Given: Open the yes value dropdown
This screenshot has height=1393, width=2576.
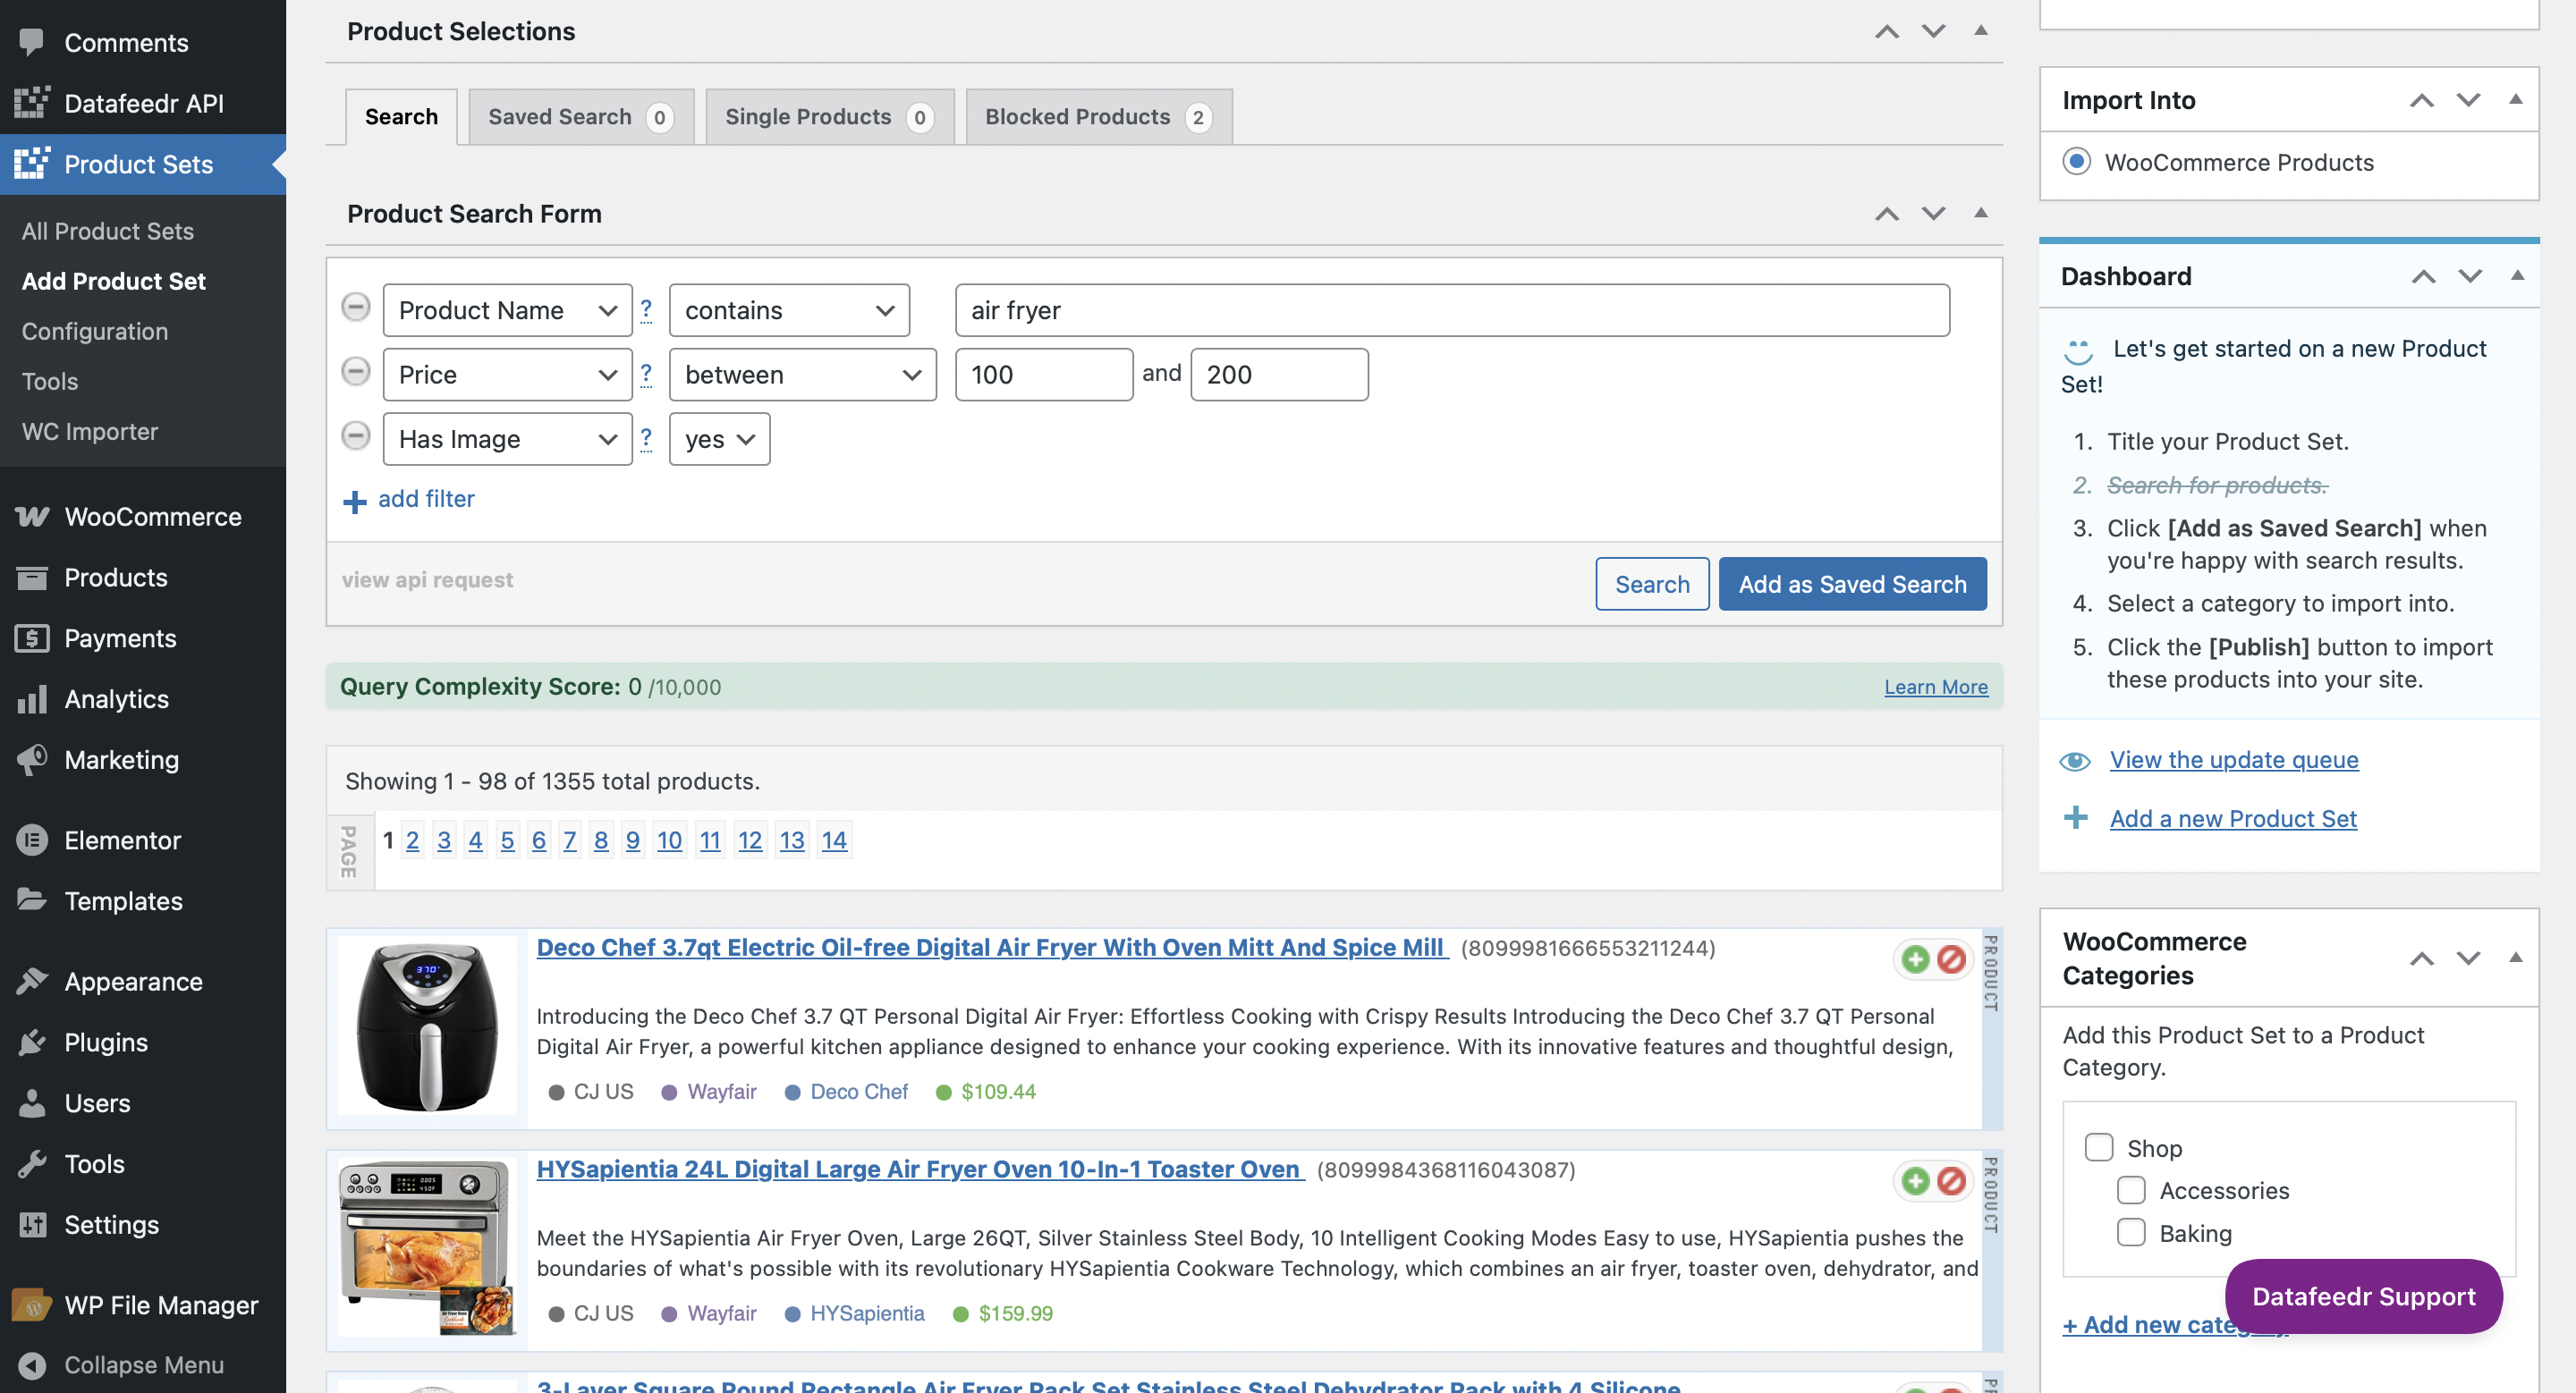Looking at the screenshot, I should pyautogui.click(x=719, y=439).
